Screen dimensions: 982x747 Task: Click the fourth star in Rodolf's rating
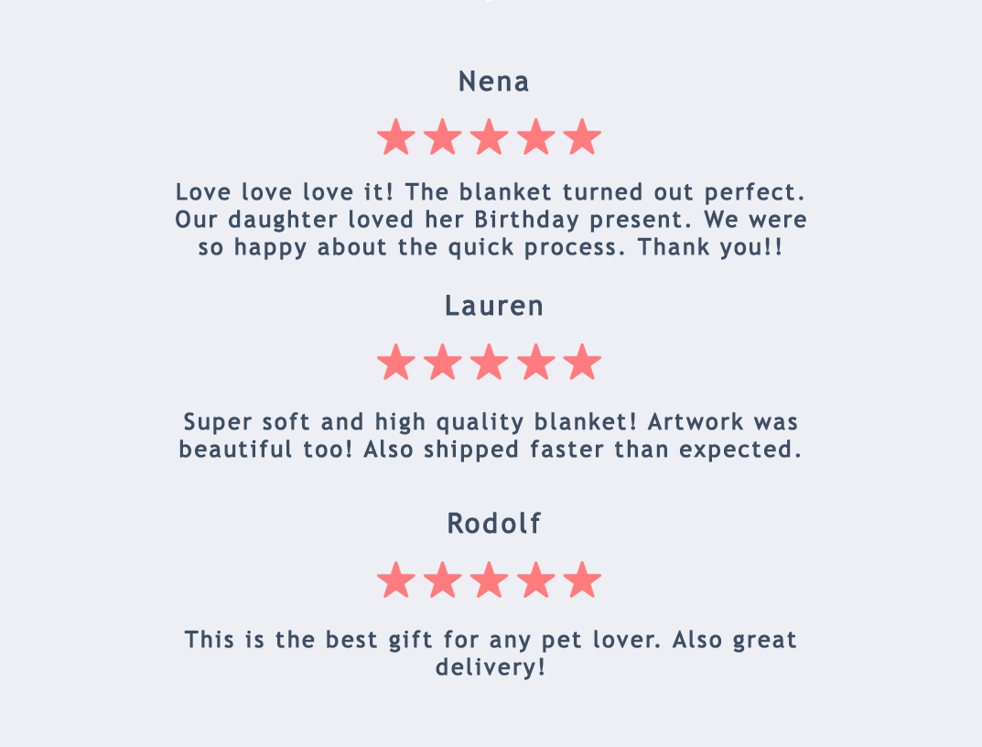point(536,580)
